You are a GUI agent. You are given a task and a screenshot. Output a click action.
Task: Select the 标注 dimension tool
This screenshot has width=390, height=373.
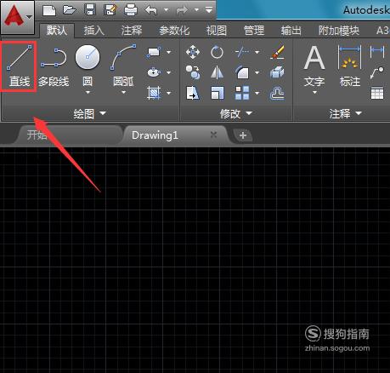tap(350, 66)
